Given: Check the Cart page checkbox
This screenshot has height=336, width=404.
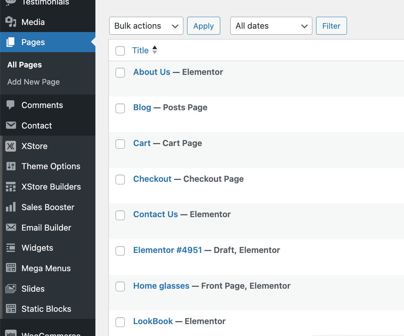Looking at the screenshot, I should 120,144.
